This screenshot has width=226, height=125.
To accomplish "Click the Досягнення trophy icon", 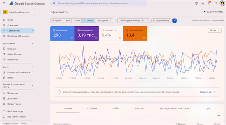I will (4, 99).
